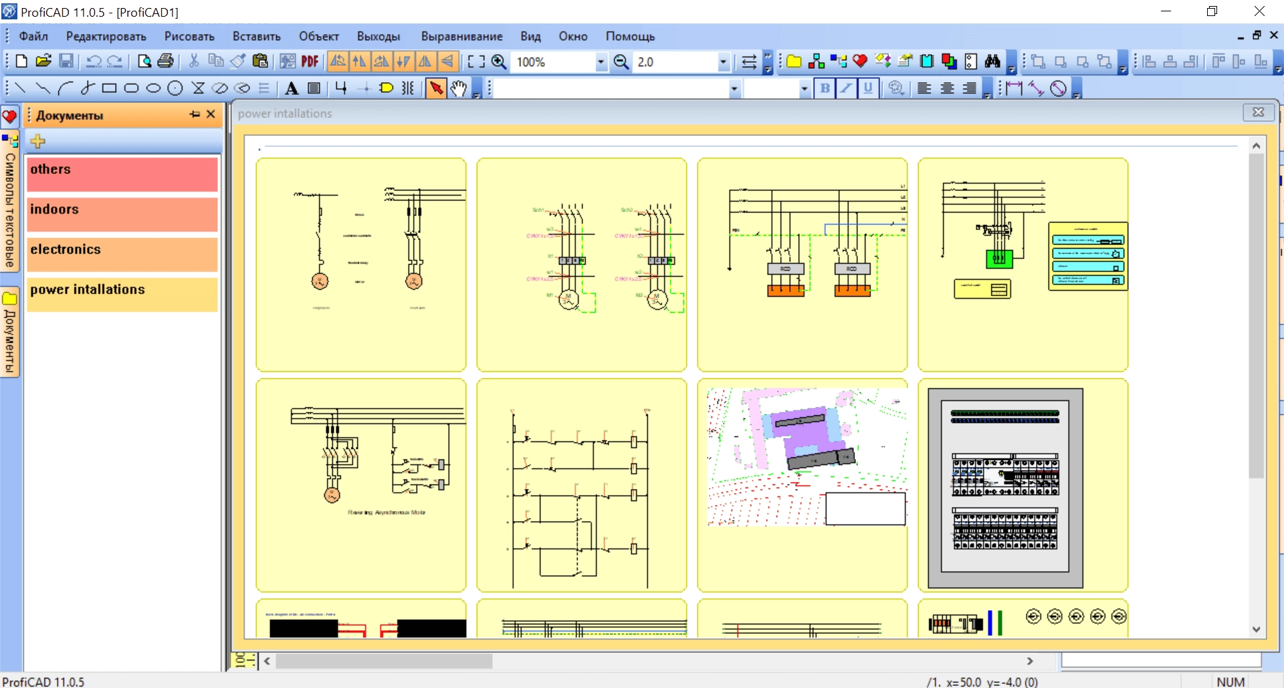Screen dimensions: 1284x688
Task: Expand the order toolbar options arrow
Action: point(1123,62)
